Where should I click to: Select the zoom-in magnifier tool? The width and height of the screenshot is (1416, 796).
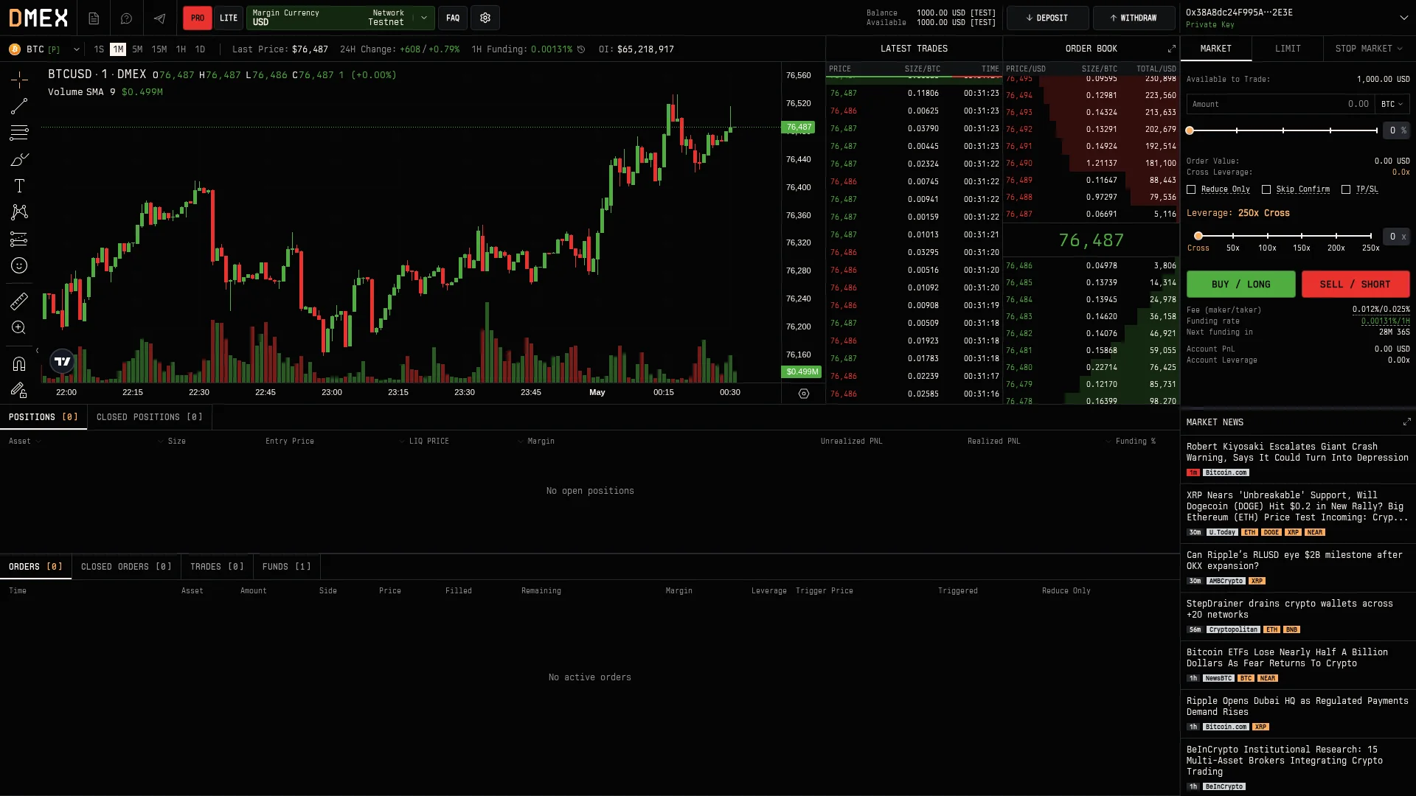pyautogui.click(x=19, y=328)
